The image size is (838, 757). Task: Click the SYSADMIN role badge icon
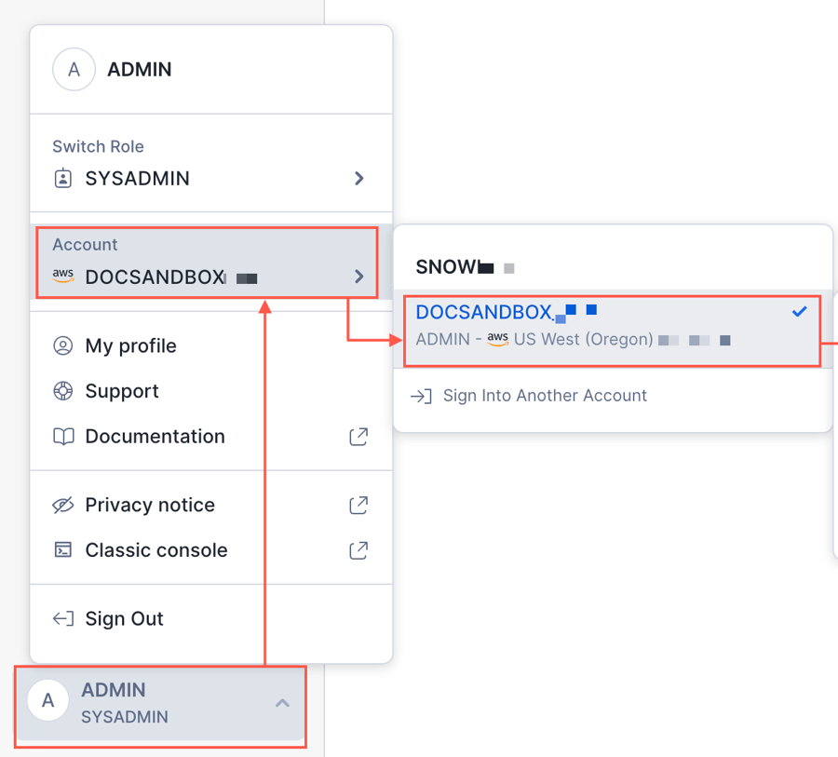(x=62, y=178)
